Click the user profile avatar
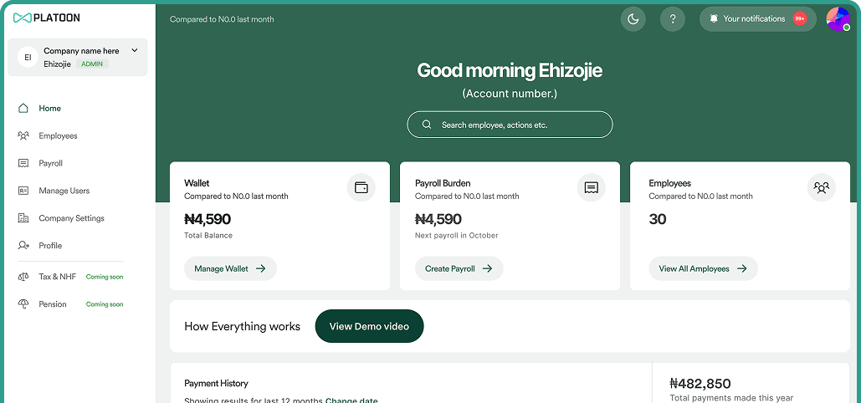Image resolution: width=861 pixels, height=403 pixels. 838,19
